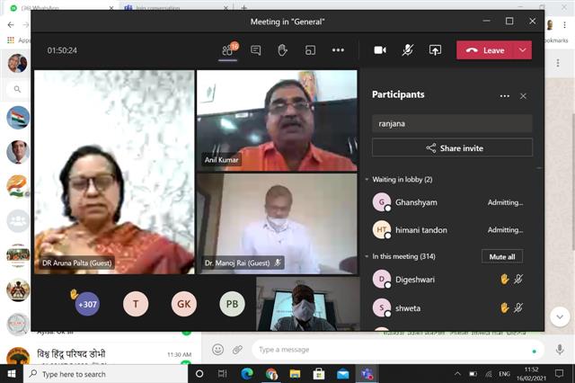This screenshot has width=575, height=383.
Task: Click the Windows Start button
Action: tap(12, 374)
